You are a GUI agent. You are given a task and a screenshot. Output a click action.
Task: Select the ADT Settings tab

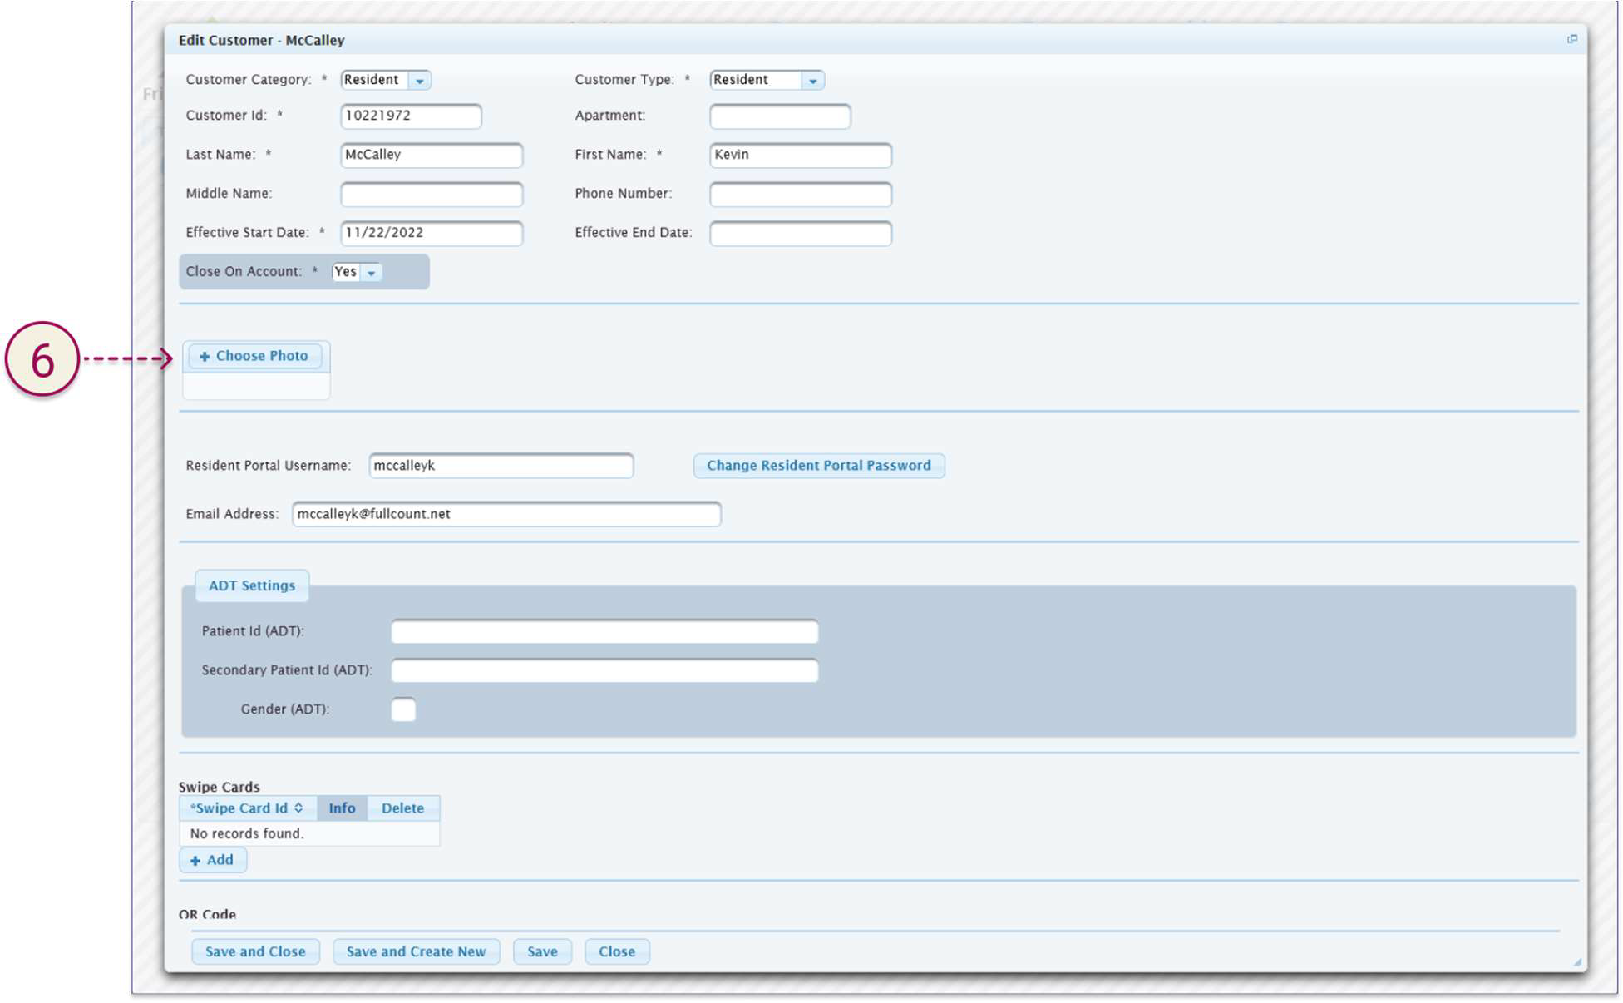pyautogui.click(x=251, y=585)
